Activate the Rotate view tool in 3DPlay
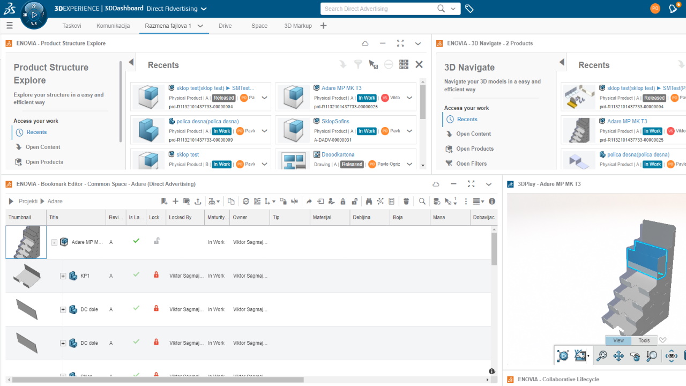The height and width of the screenshot is (386, 686). click(x=635, y=355)
